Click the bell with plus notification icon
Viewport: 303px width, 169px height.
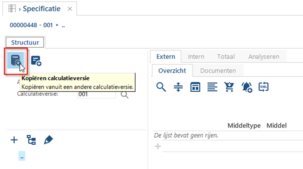point(247,87)
